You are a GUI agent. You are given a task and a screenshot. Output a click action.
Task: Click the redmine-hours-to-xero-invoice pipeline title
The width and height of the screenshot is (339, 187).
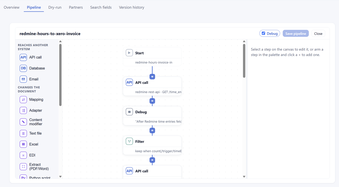50,34
